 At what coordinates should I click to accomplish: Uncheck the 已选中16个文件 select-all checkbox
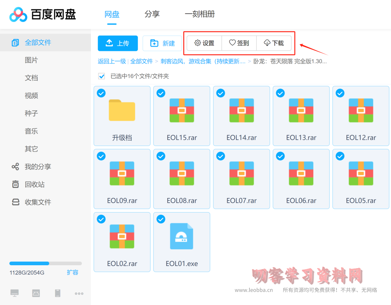[x=101, y=76]
